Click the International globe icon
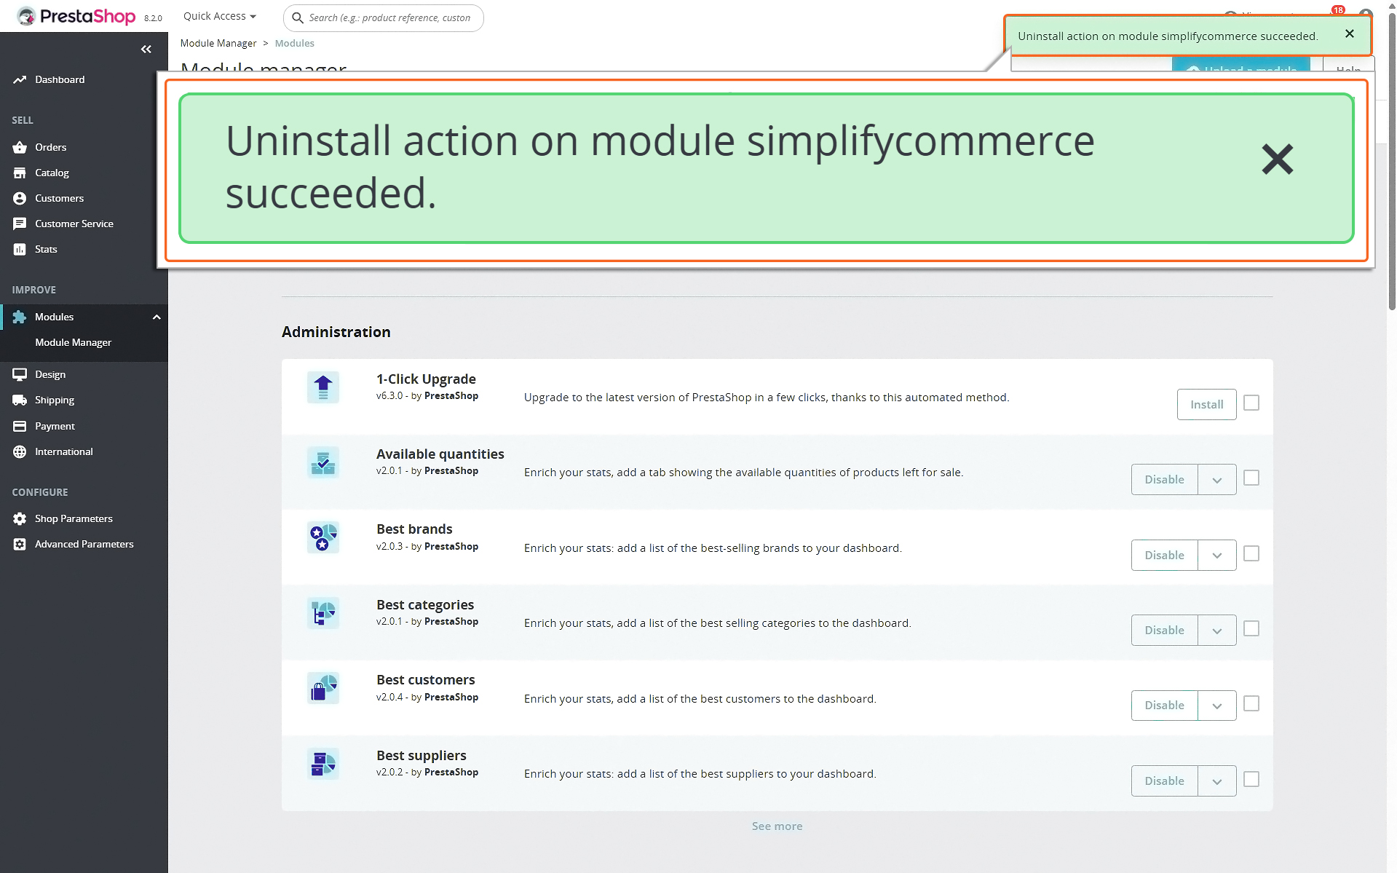1397x873 pixels. 20,451
